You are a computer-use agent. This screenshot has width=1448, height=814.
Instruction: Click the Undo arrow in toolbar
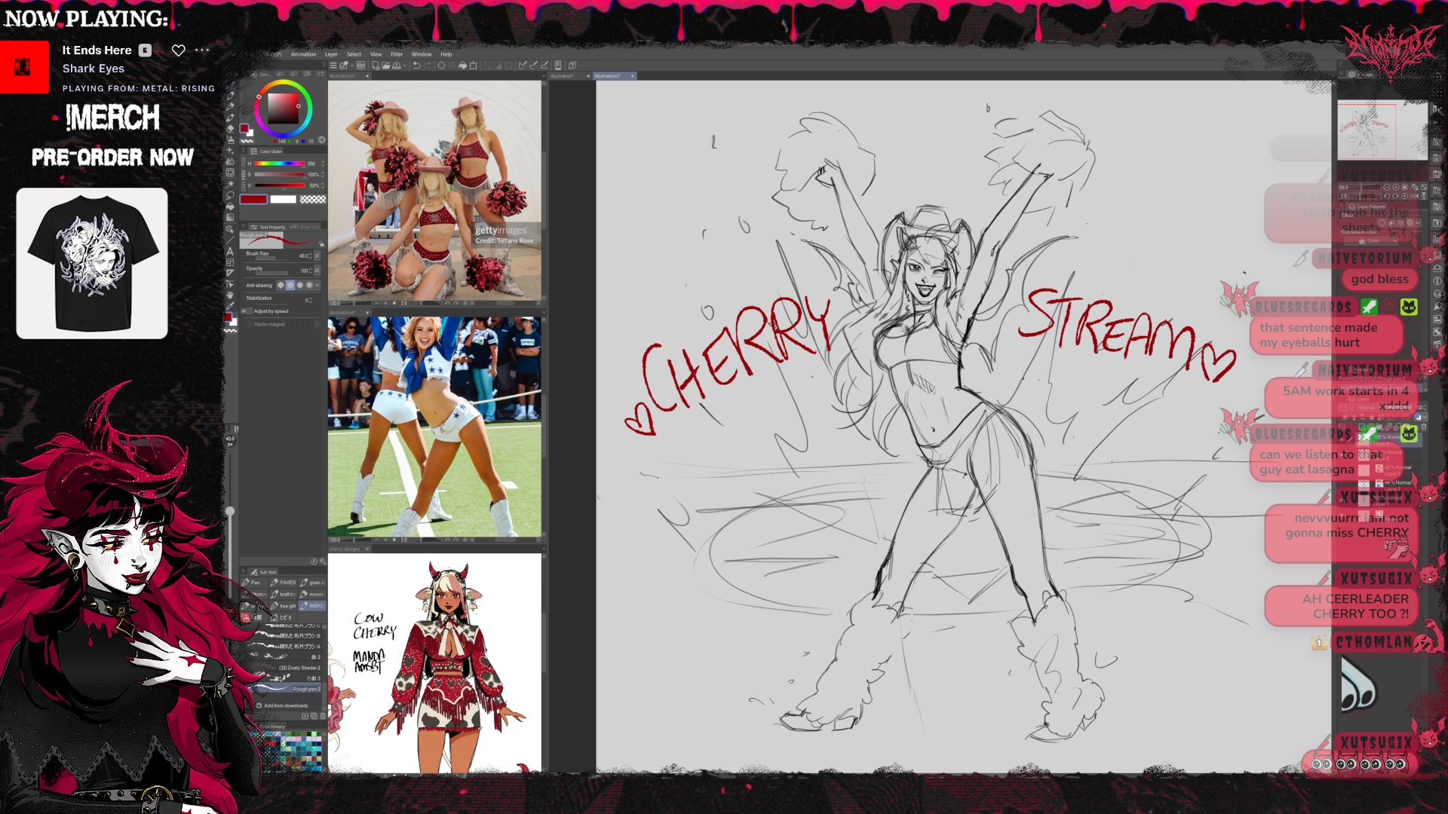pos(416,66)
